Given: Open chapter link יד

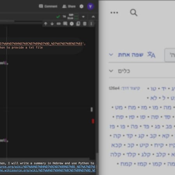Looking at the screenshot, I should pos(164,89).
